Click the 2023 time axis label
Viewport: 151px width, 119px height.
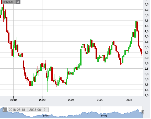point(129,100)
